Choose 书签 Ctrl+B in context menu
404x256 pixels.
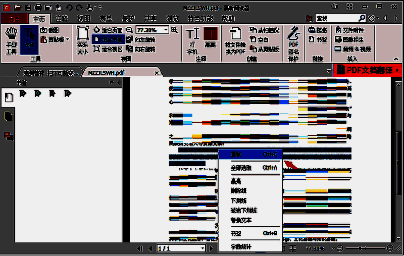click(x=250, y=233)
